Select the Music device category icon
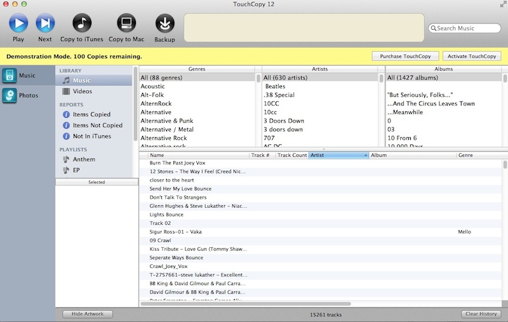Image resolution: width=508 pixels, height=322 pixels. pos(9,76)
